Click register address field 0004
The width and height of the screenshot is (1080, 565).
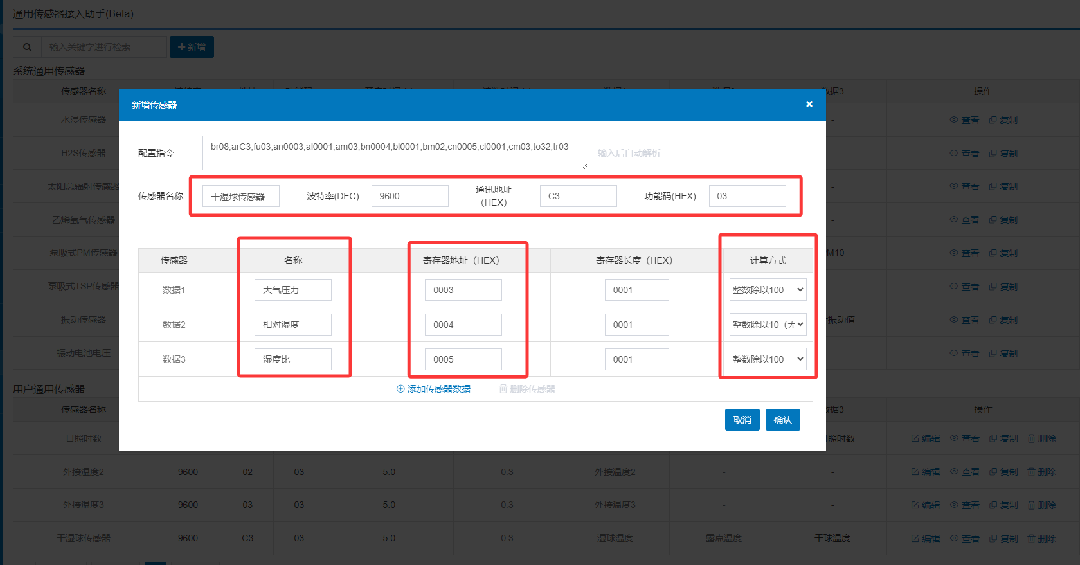tap(464, 325)
